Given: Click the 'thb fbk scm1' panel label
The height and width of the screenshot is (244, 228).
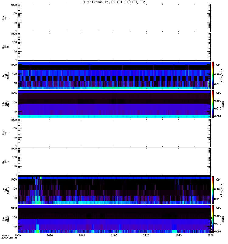Looking at the screenshot, I should click(5, 104).
